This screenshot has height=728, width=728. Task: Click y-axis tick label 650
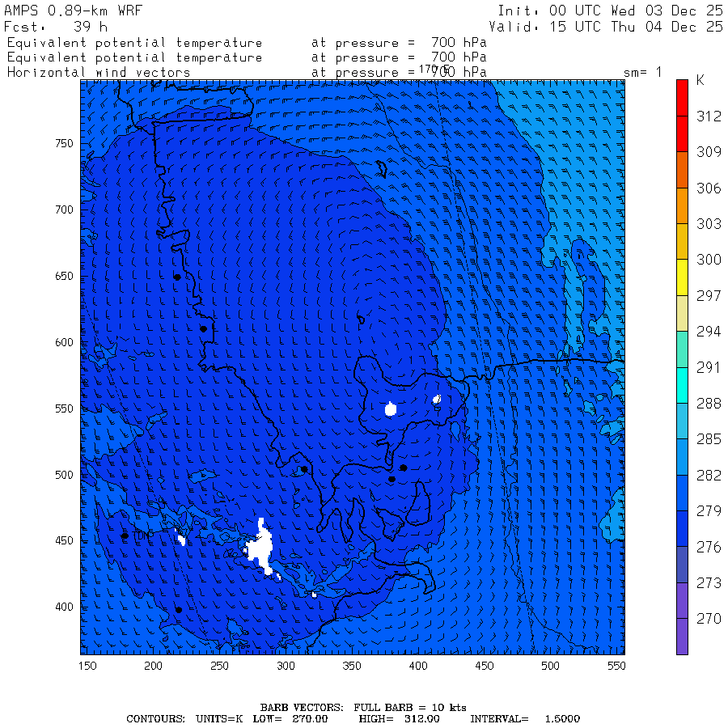[x=64, y=277]
